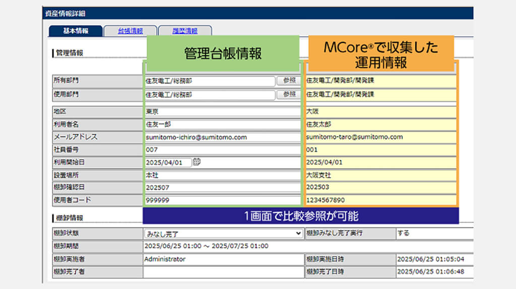Open the 履歴情報 tab
Image resolution: width=516 pixels, height=289 pixels.
185,31
